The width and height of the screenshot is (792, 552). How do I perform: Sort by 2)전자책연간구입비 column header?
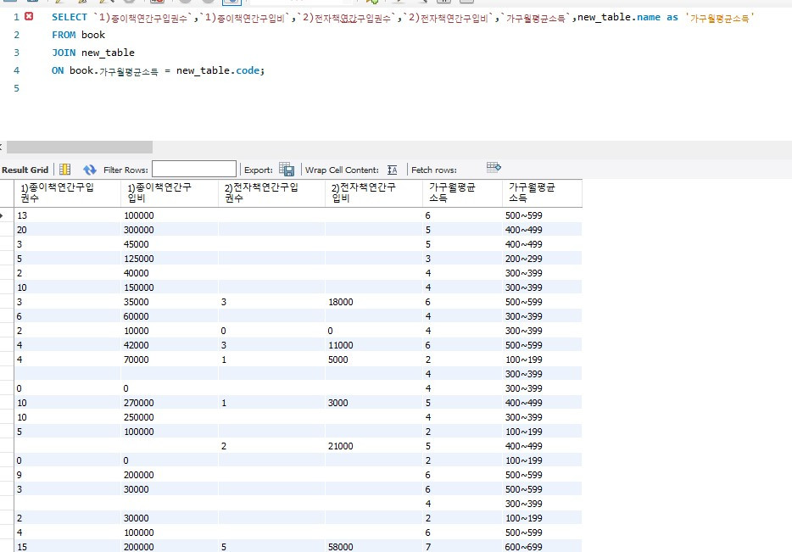point(374,193)
